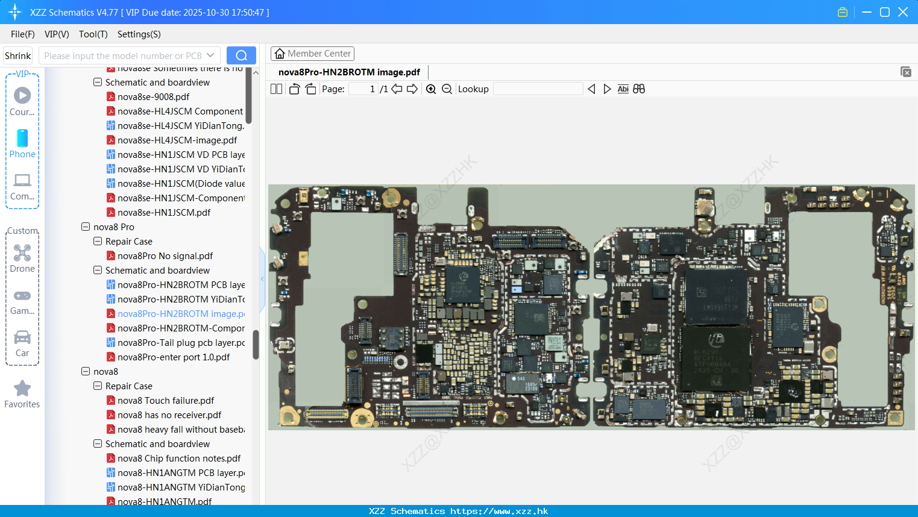The width and height of the screenshot is (918, 517).
Task: Toggle the Abi match-case option
Action: tap(623, 89)
